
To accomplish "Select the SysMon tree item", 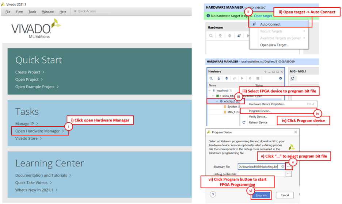I will [232, 107].
